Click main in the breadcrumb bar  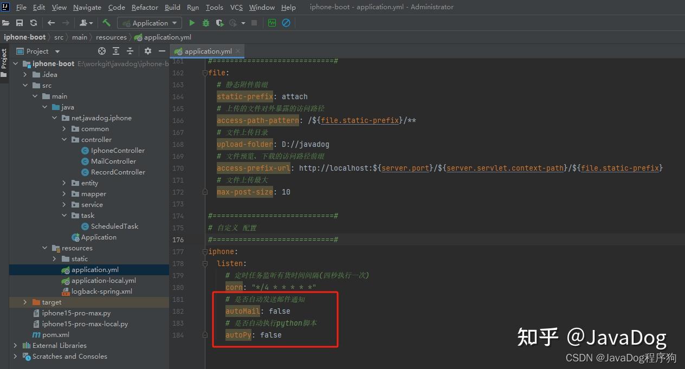(x=79, y=37)
